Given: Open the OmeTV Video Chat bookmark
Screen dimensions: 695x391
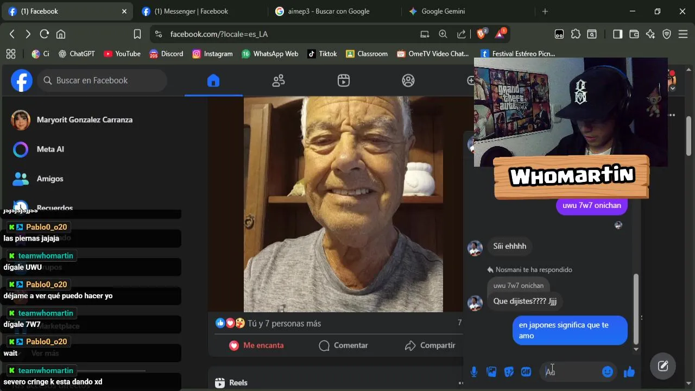Looking at the screenshot, I should pyautogui.click(x=433, y=54).
